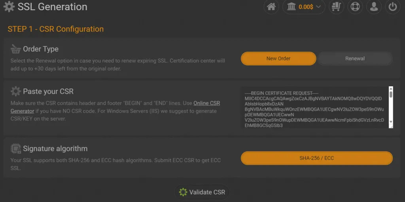Select the New Order option
405x202 pixels.
278,58
